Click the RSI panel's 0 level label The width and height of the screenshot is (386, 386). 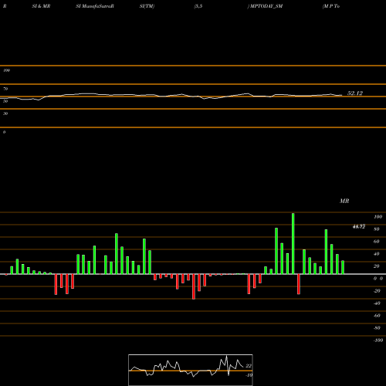coord(4,132)
